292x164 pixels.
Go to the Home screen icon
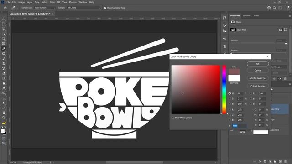click(5, 8)
